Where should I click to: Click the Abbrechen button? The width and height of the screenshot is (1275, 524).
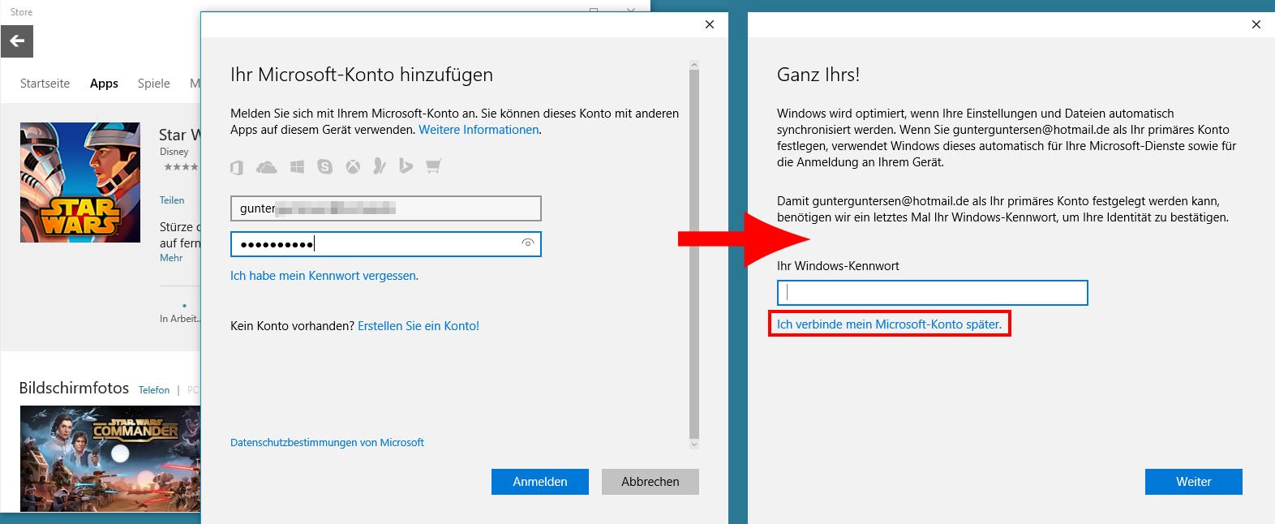pyautogui.click(x=650, y=482)
